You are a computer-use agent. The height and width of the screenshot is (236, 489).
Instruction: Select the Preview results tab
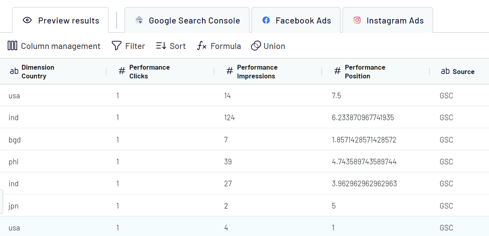coord(60,20)
